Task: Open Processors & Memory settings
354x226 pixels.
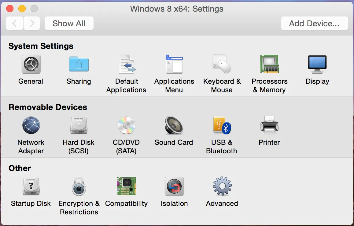Action: pos(270,64)
